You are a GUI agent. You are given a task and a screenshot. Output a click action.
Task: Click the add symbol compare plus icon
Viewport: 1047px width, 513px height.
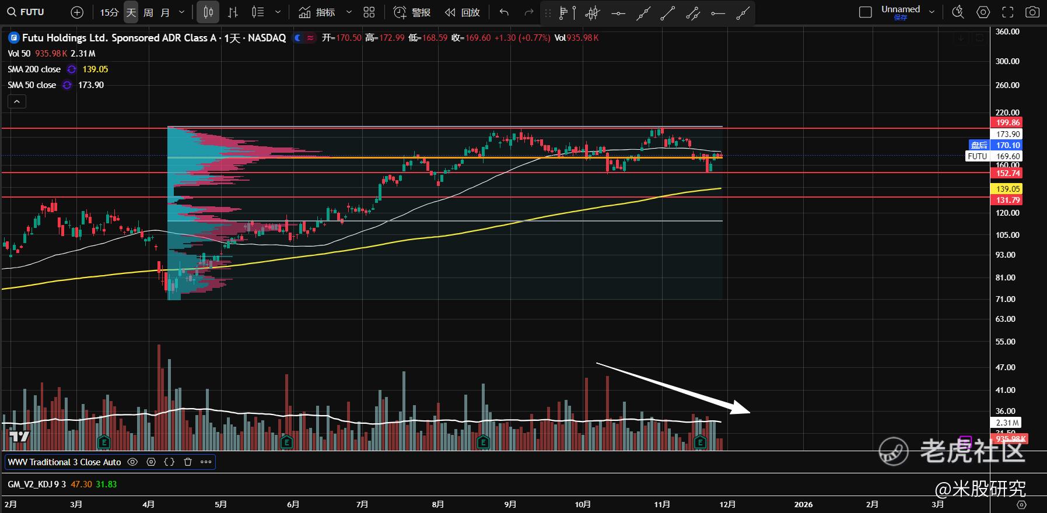[76, 12]
